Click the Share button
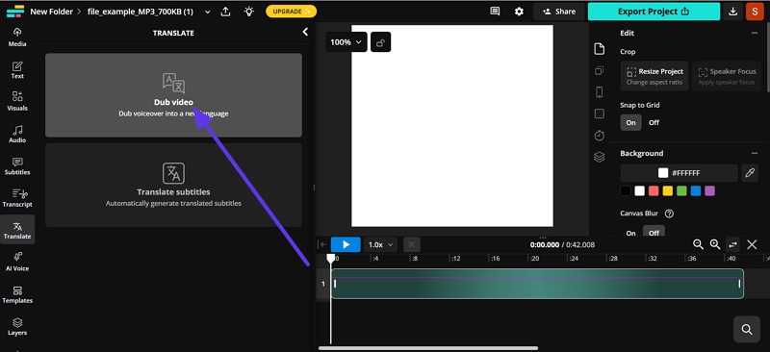Viewport: 770px width, 352px height. point(559,12)
